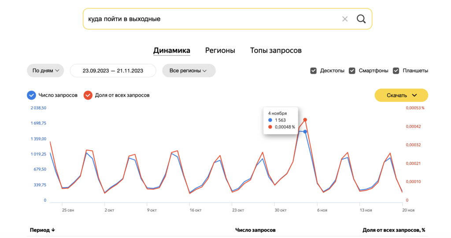This screenshot has height=238, width=451.
Task: Open the date range 23.09.2023 — 21.11.2023 picker
Action: pos(113,70)
